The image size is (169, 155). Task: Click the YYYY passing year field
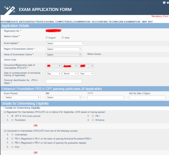pyautogui.click(x=105, y=98)
